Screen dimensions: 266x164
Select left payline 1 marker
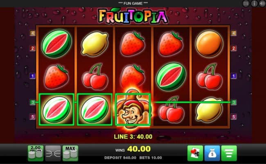(x=32, y=76)
